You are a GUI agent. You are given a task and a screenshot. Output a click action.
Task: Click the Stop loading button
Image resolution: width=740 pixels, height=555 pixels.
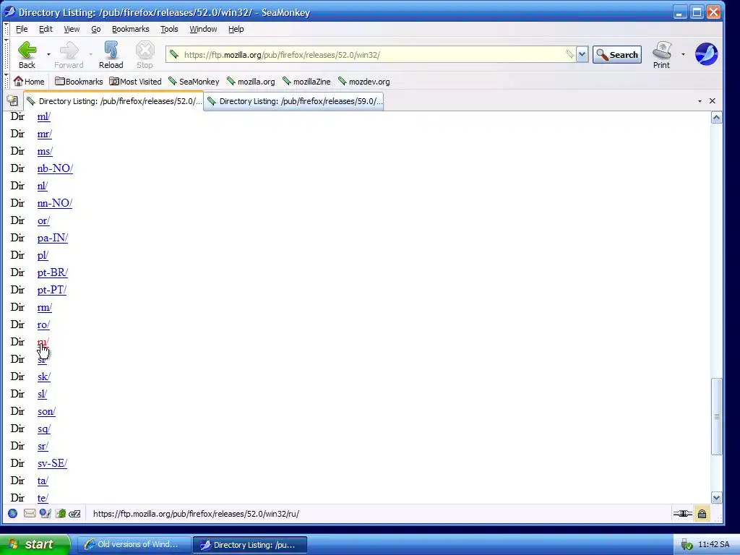(145, 55)
